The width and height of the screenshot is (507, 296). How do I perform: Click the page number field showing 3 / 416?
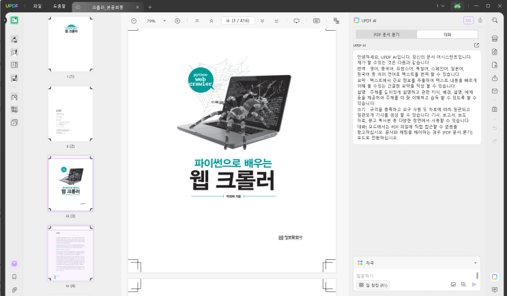(238, 20)
